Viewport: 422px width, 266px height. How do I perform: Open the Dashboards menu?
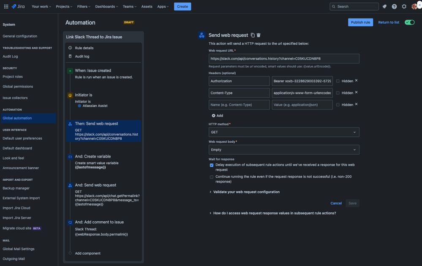(106, 6)
